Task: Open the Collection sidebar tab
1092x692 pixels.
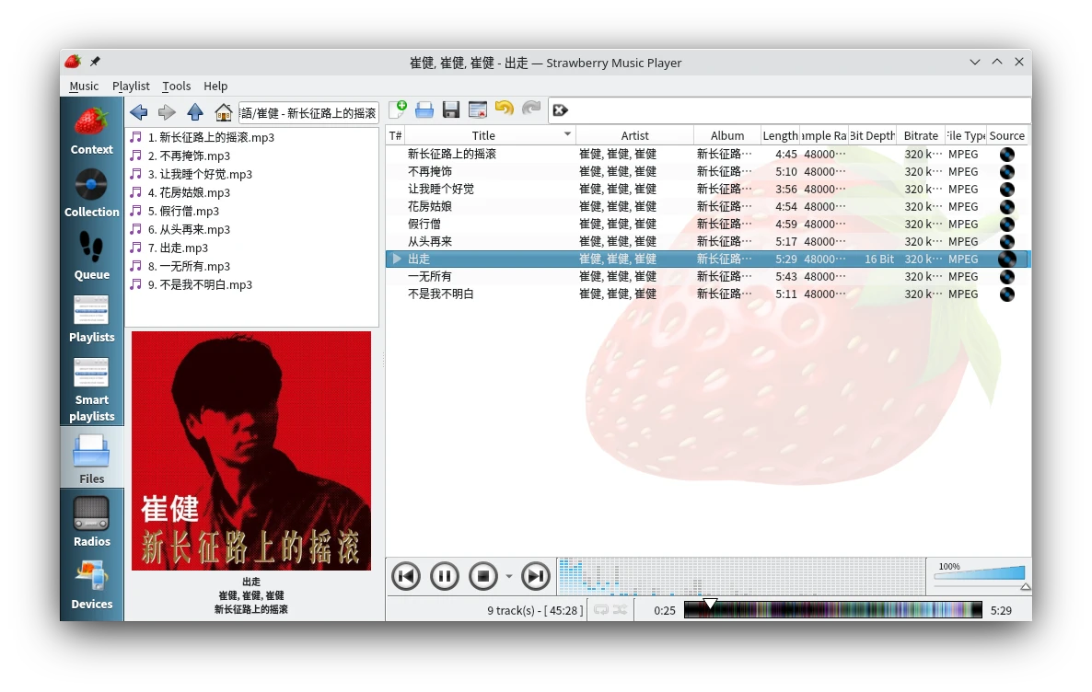Action: tap(91, 192)
